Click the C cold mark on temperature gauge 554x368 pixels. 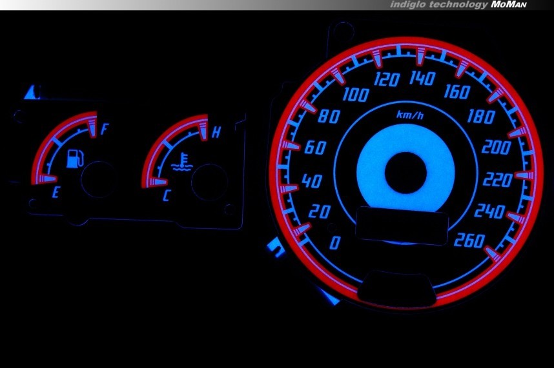pyautogui.click(x=166, y=195)
